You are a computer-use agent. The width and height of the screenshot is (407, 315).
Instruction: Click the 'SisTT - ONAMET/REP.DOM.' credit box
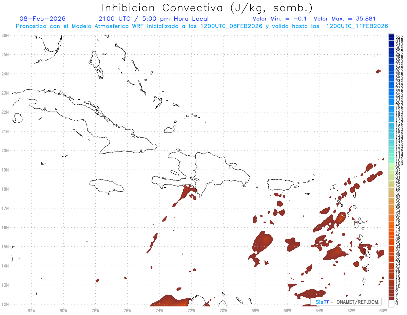pyautogui.click(x=346, y=302)
